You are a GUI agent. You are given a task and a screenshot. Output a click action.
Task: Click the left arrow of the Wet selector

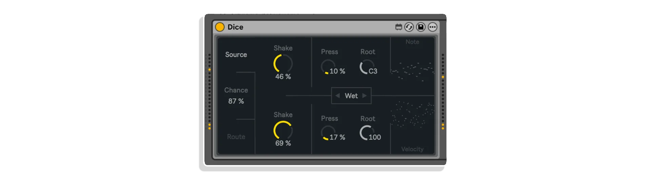tap(337, 96)
